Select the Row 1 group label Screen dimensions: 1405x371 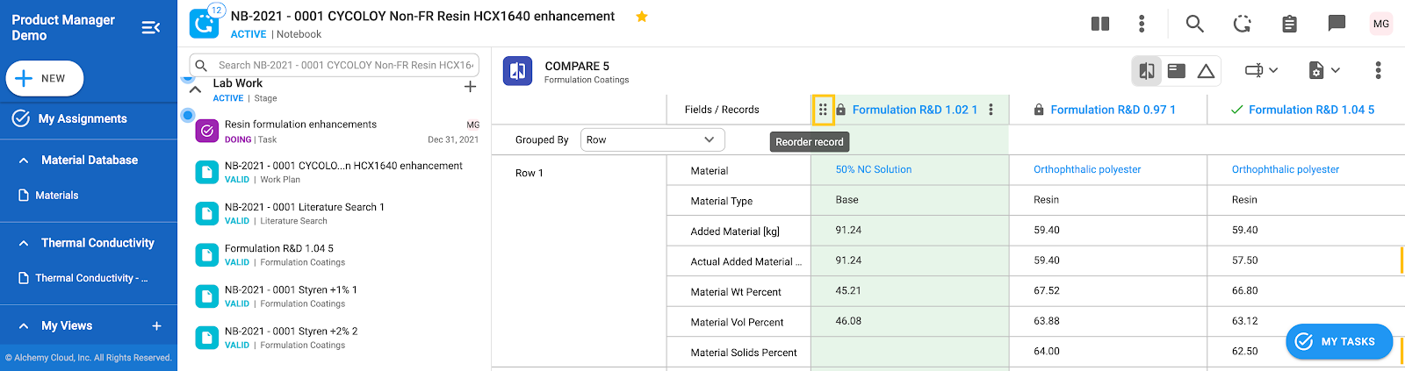529,173
